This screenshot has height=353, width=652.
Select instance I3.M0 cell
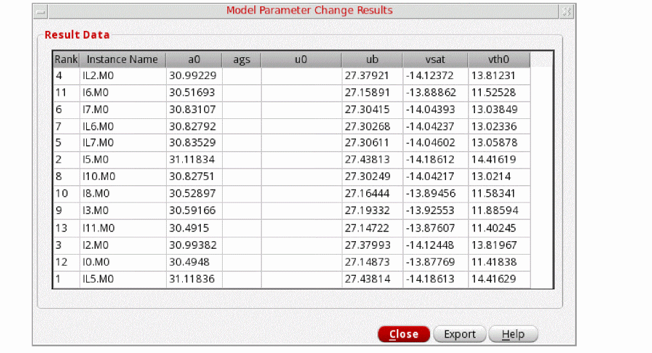[x=123, y=210]
